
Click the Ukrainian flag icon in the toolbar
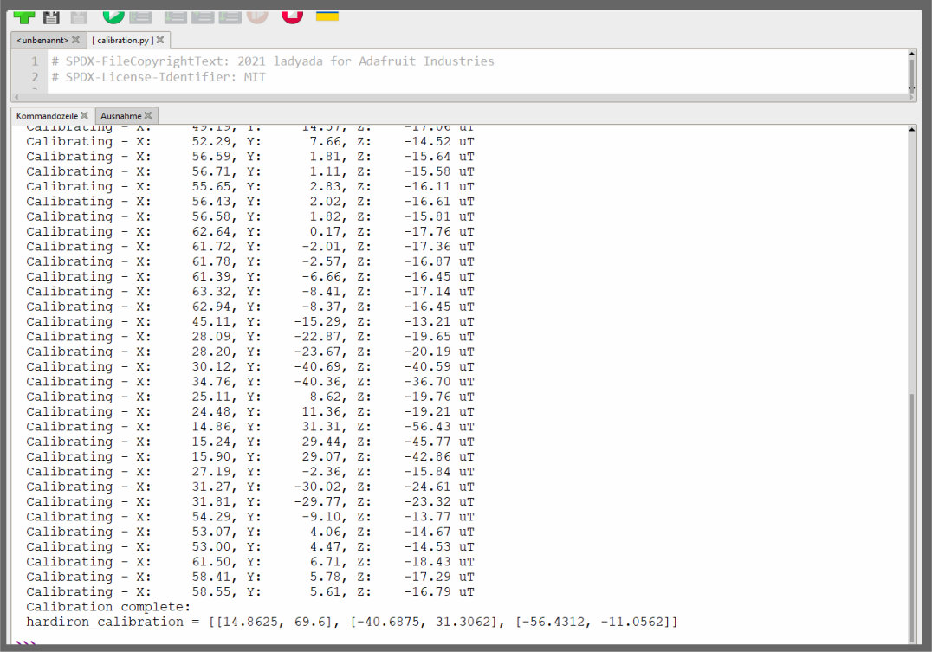pyautogui.click(x=327, y=16)
